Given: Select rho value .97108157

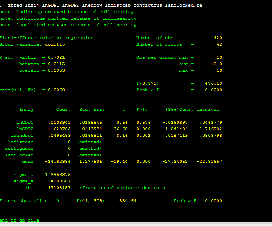Looking at the screenshot, I should (x=58, y=188).
